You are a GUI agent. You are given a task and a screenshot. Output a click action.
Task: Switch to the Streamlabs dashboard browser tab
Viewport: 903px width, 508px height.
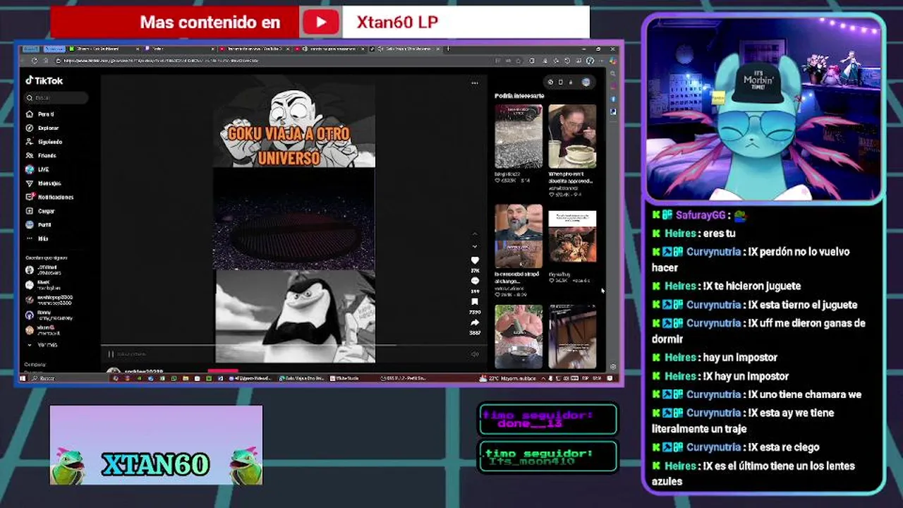tap(106, 49)
